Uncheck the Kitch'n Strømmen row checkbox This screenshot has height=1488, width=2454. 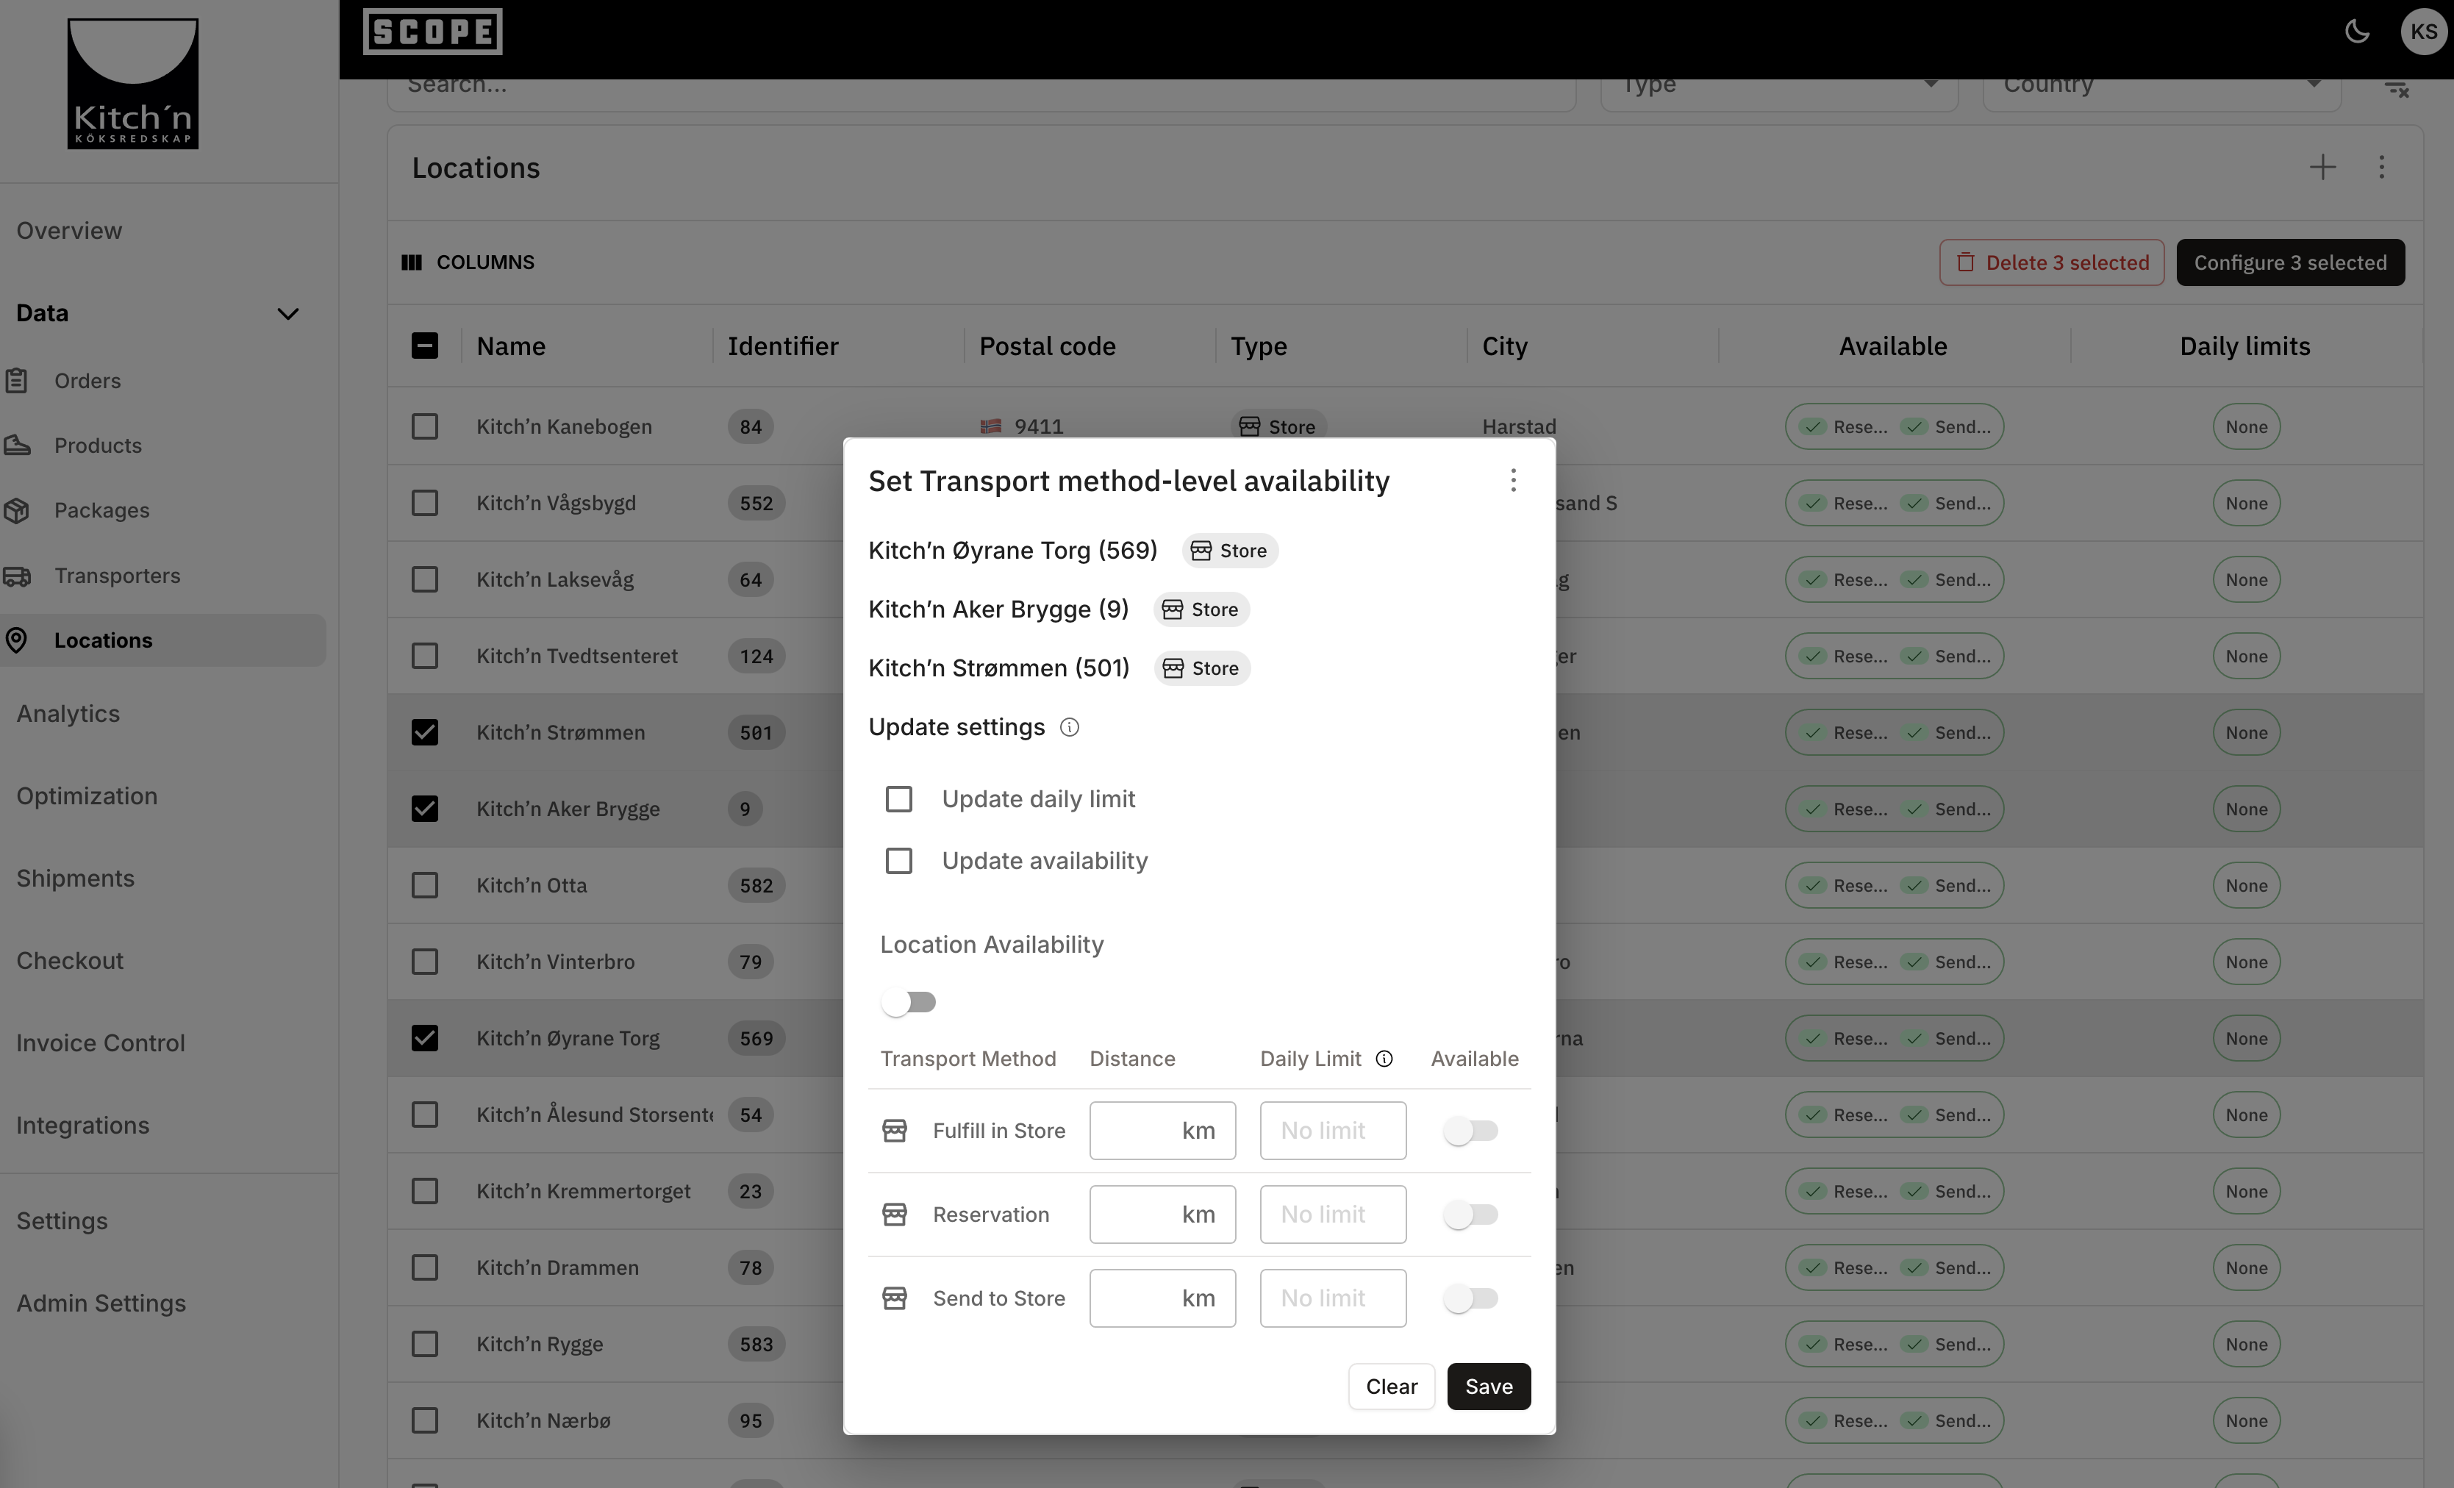point(424,732)
